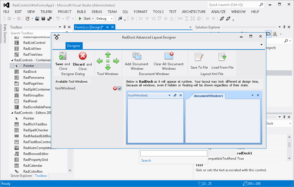
Task: Select the Designer ribbon tab
Action: click(x=74, y=46)
